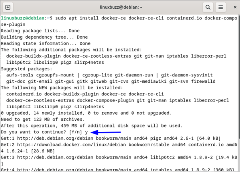This screenshot has width=240, height=172.
Task: Click 'Building dependency tree... Done' line
Action: click(x=44, y=37)
